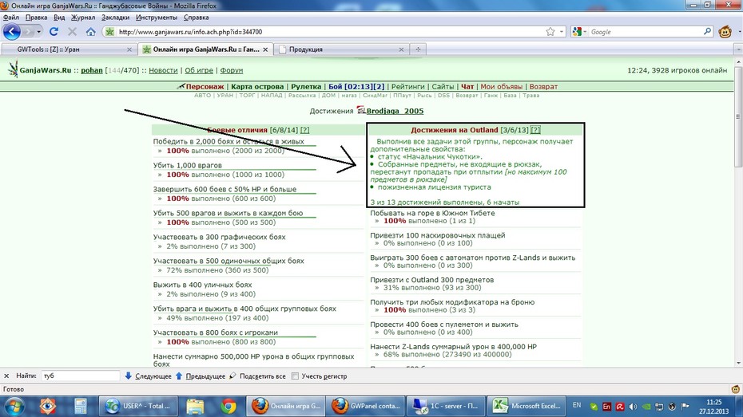743x417 pixels.
Task: Open the list all tabs dropdown
Action: [738, 49]
